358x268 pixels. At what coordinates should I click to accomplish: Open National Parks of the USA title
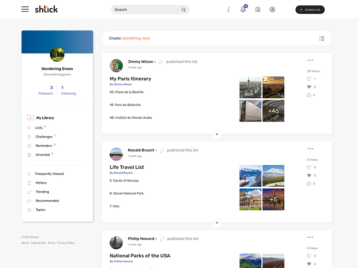point(140,255)
